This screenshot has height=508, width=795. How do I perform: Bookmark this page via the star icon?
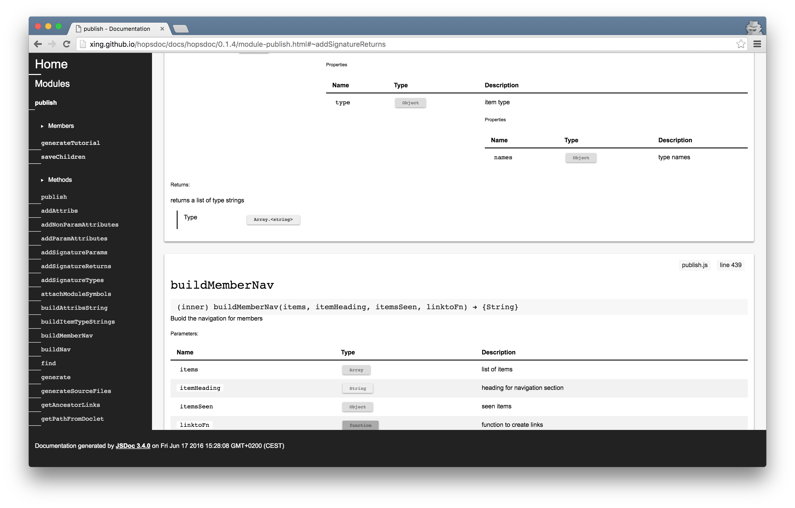point(741,44)
